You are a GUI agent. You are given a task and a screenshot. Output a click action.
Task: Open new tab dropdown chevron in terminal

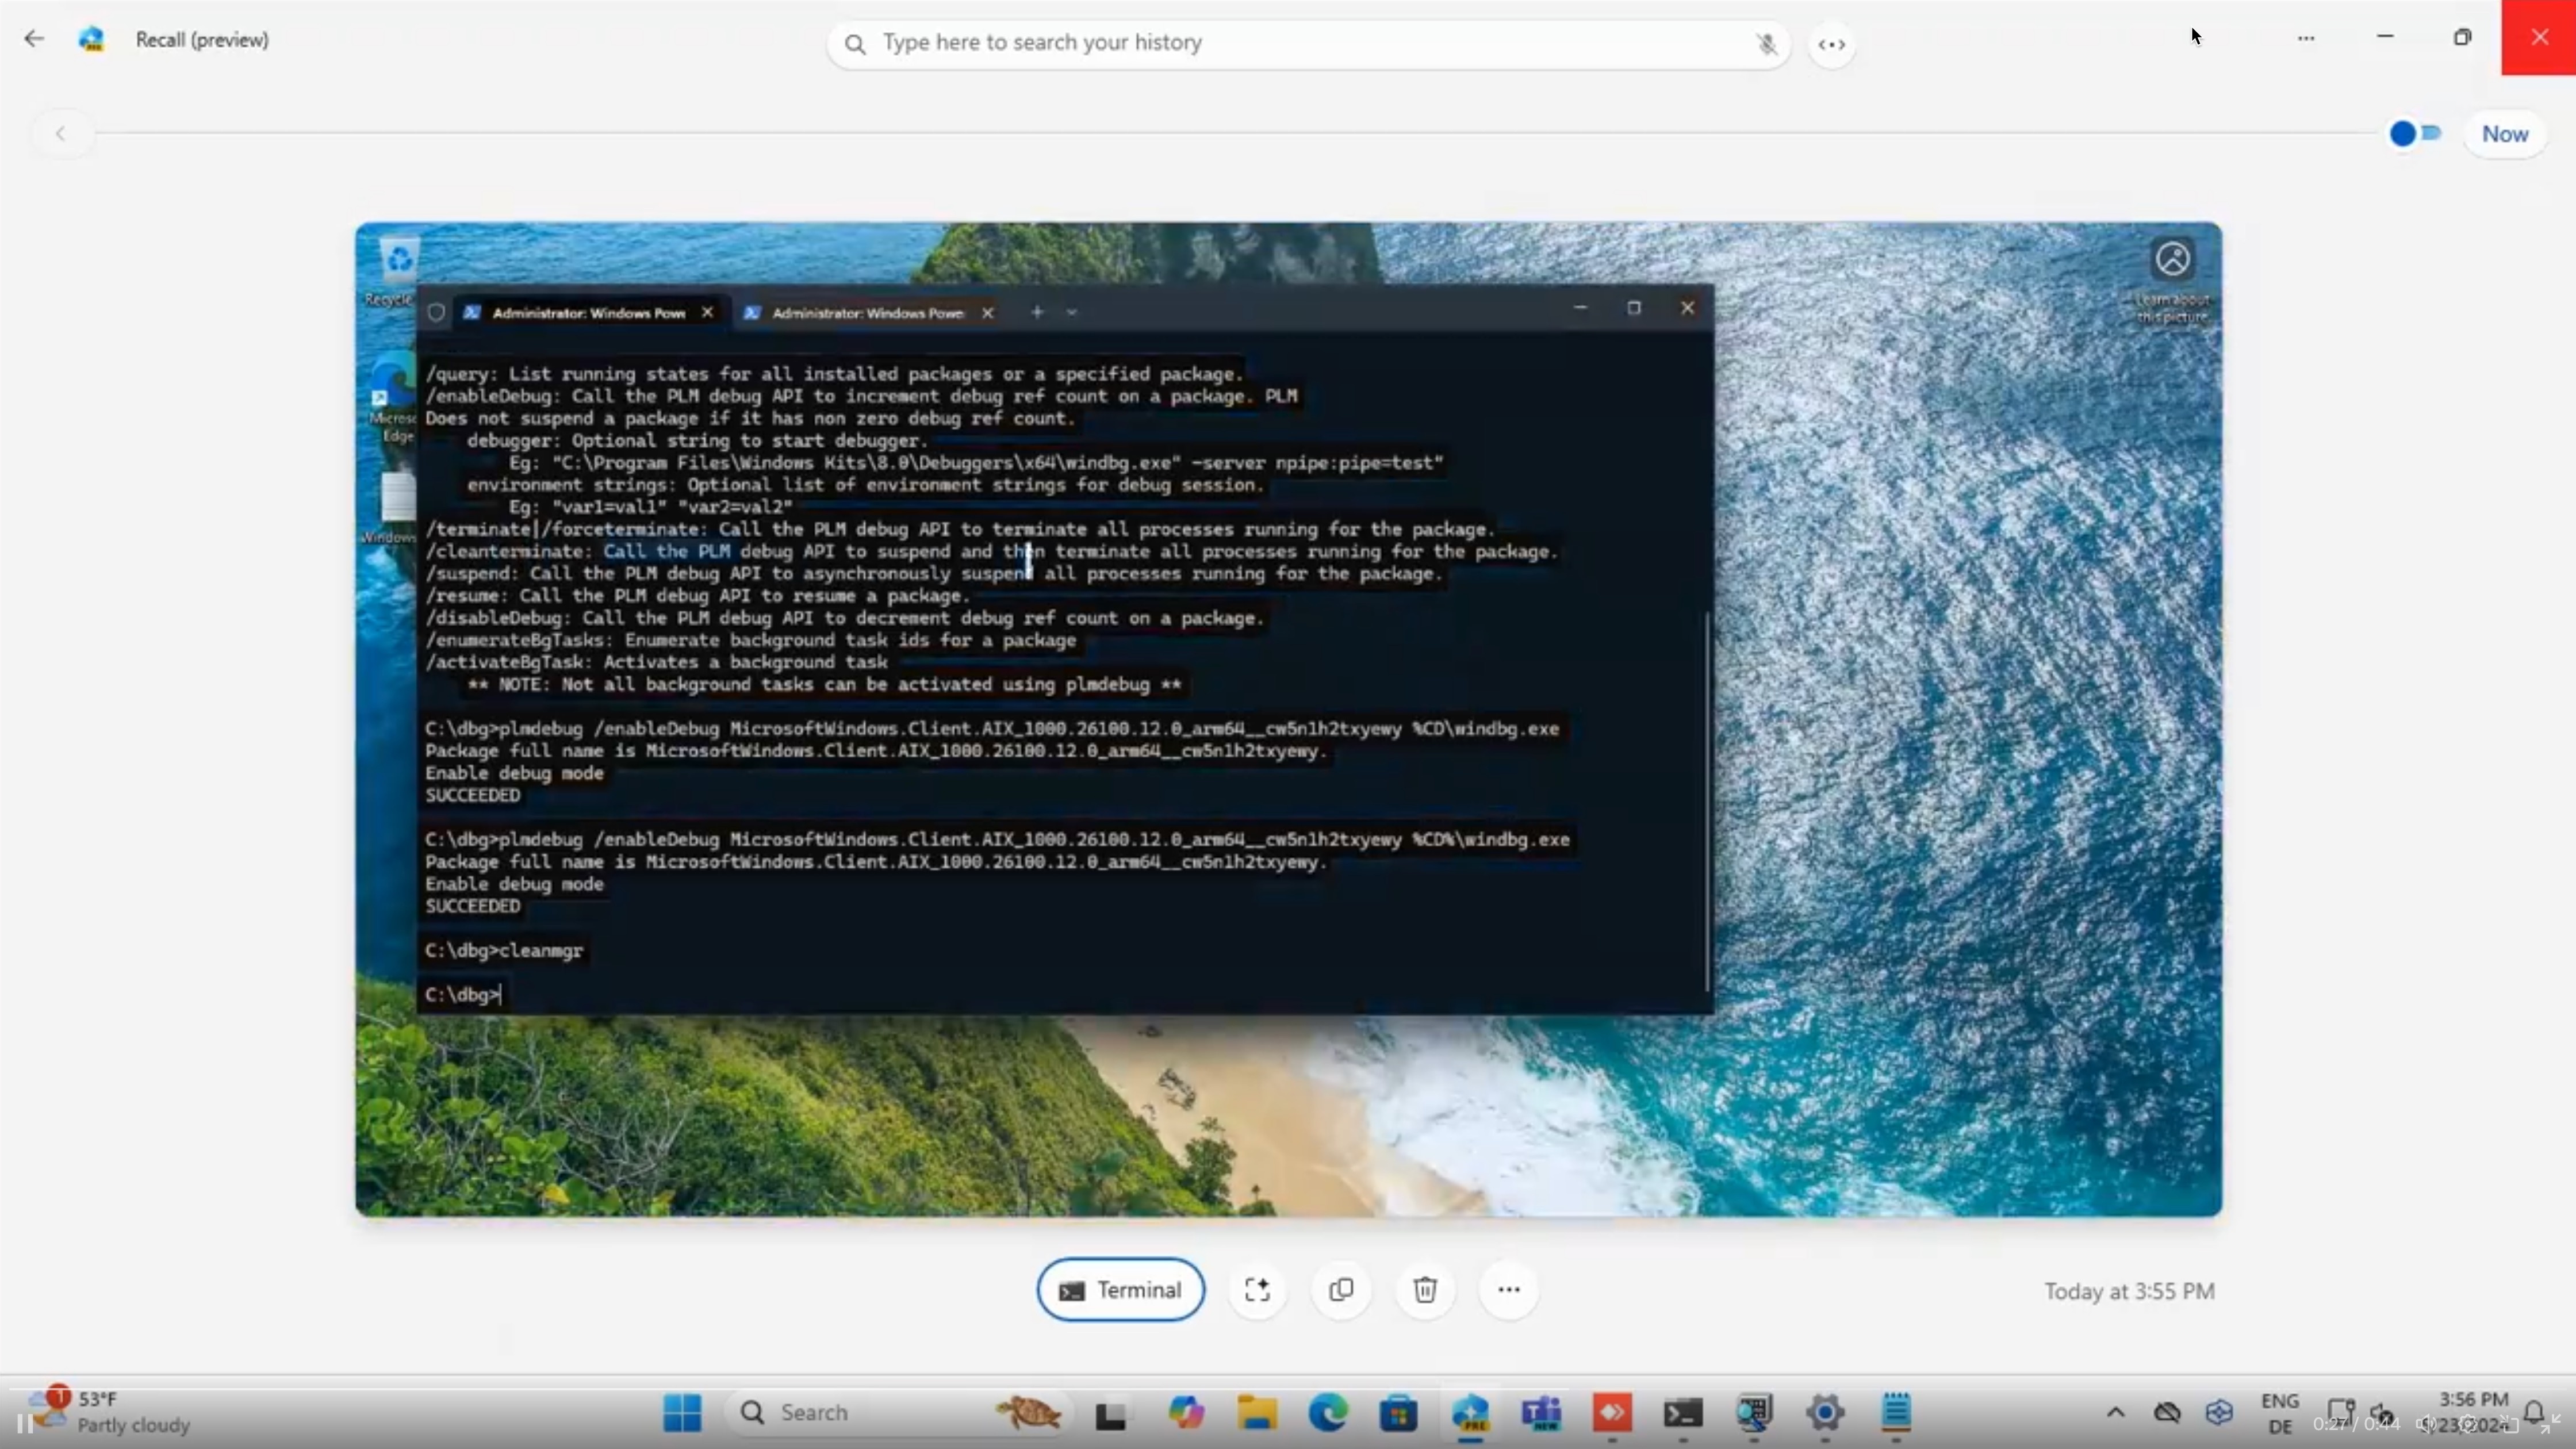coord(1071,313)
